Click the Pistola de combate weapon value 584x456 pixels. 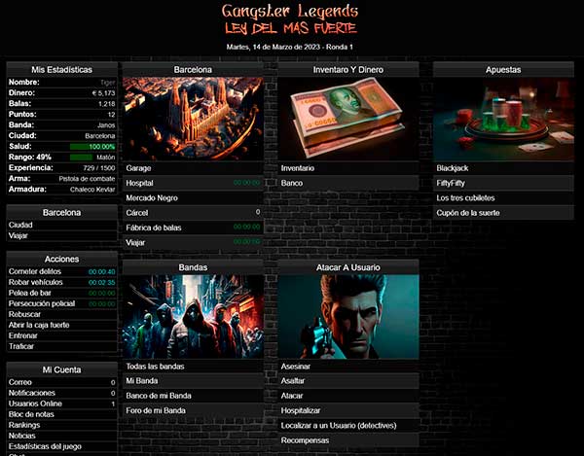tap(87, 179)
